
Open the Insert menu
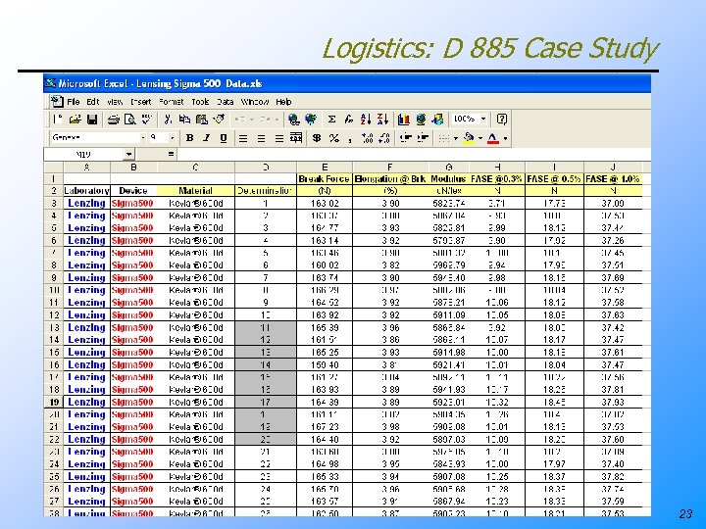point(140,102)
